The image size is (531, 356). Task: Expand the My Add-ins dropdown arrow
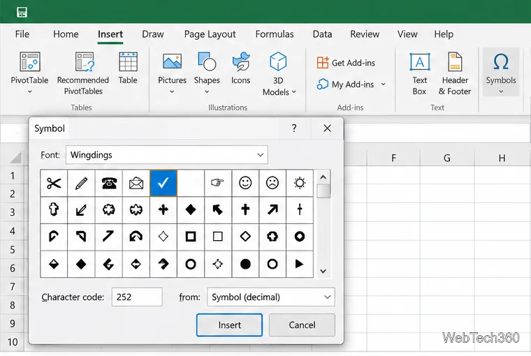coord(384,84)
